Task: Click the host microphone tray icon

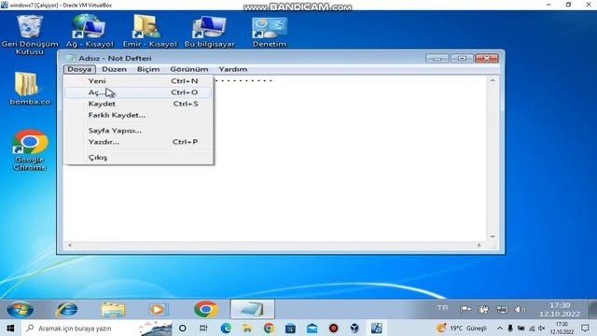Action: tap(510, 328)
